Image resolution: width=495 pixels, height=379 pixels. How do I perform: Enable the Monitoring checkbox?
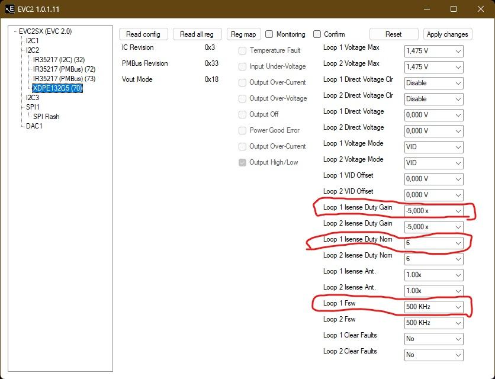(x=269, y=34)
